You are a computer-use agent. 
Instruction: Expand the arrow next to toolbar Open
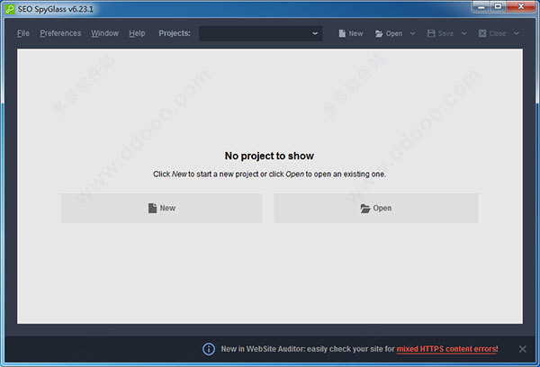[412, 33]
